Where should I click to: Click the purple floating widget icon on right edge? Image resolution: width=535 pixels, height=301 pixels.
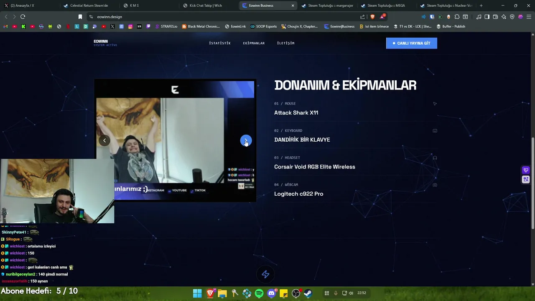coord(526,170)
